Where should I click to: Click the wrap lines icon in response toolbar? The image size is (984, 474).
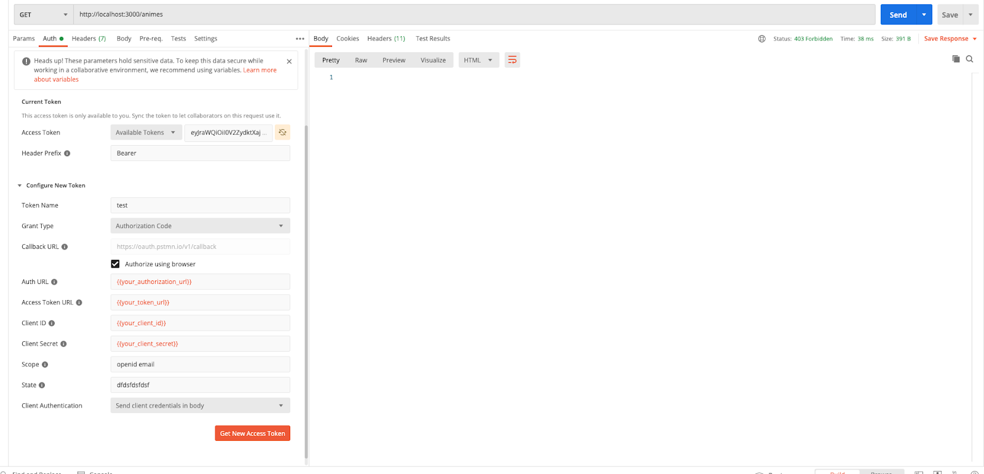point(512,60)
